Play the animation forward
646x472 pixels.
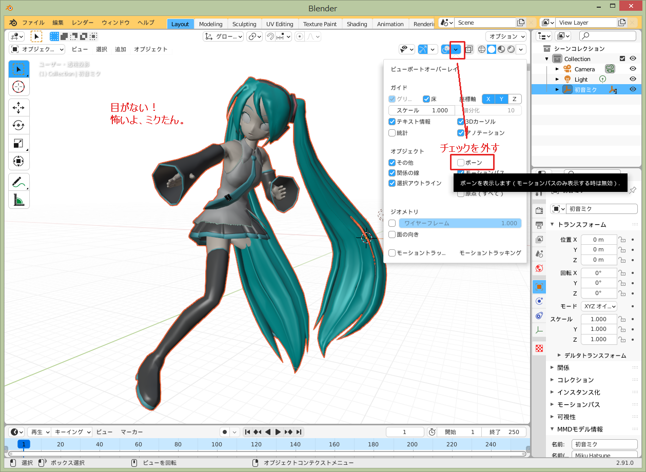tap(278, 432)
